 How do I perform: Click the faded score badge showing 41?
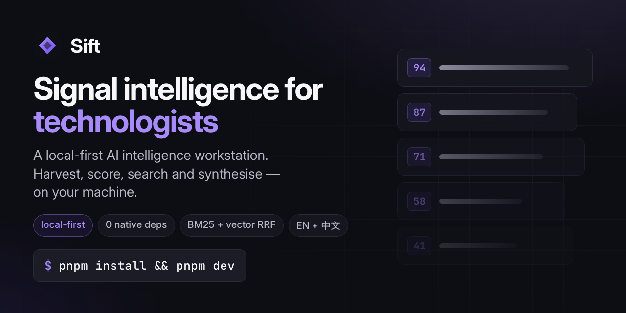pyautogui.click(x=419, y=246)
